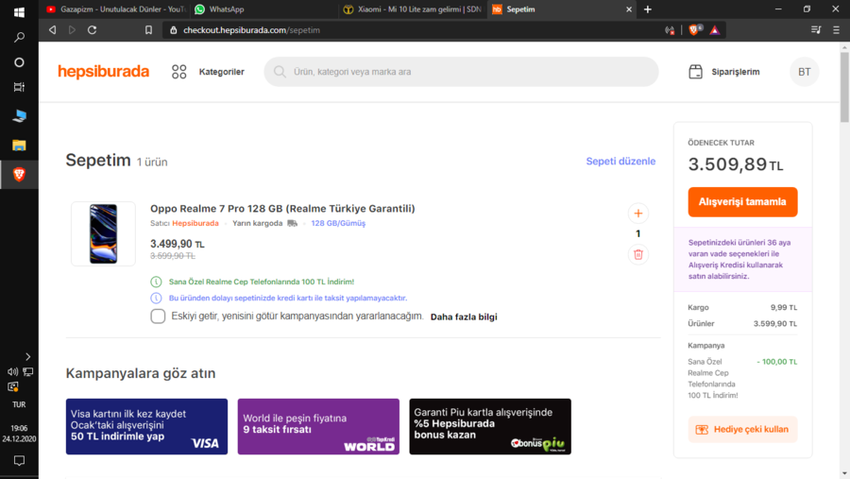Tick the Eskiyi getir, yenisini götür checkbox
Image resolution: width=850 pixels, height=479 pixels.
(158, 316)
